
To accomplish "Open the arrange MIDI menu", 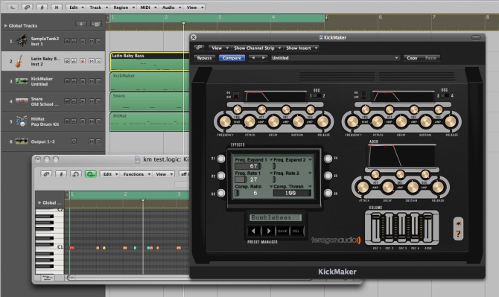I will [147, 7].
